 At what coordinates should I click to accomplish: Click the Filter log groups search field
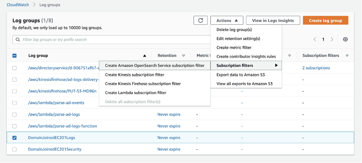click(111, 40)
